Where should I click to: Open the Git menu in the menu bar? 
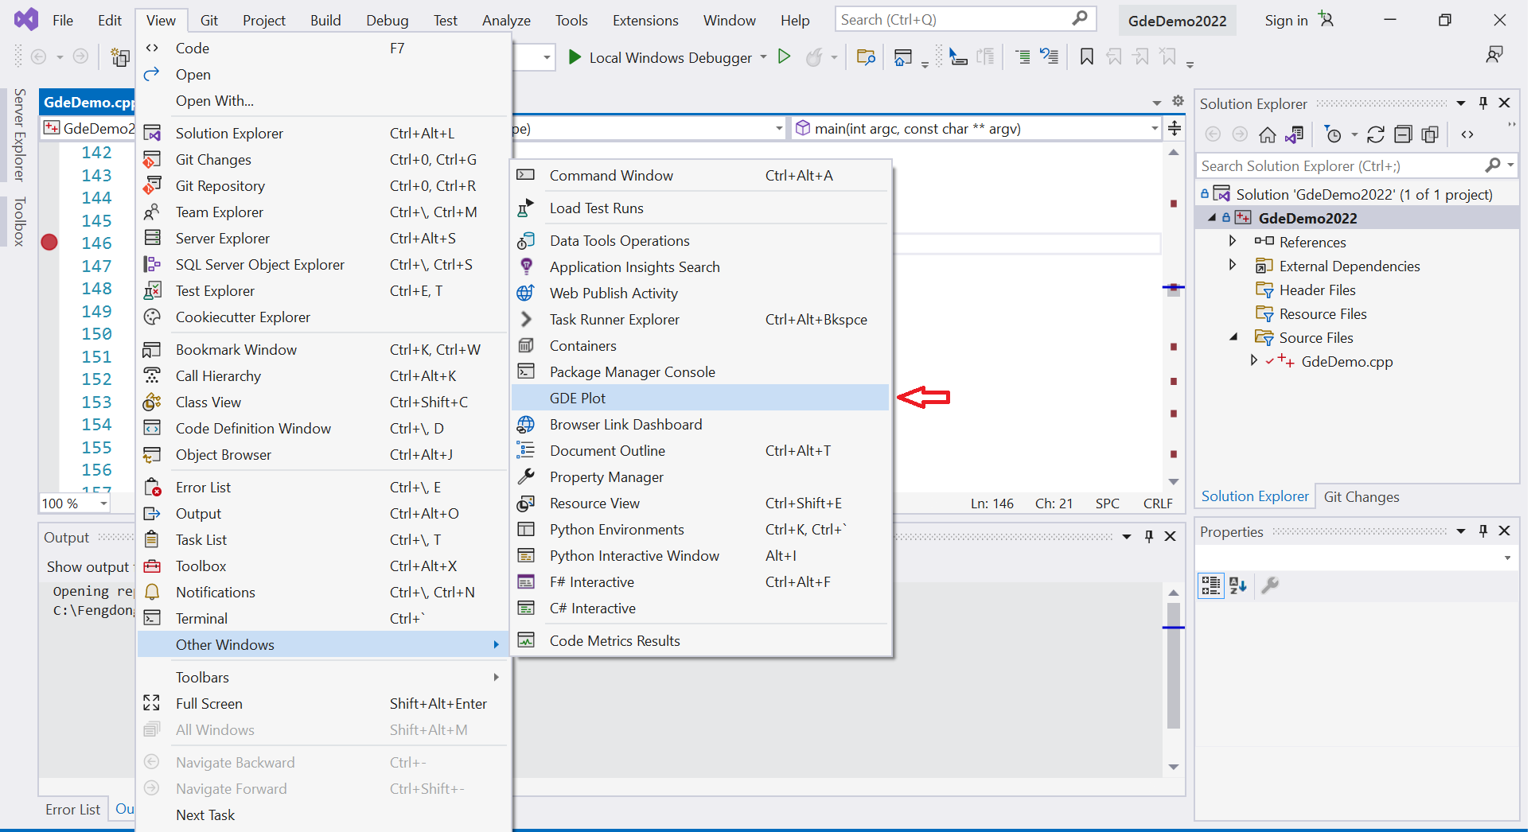click(209, 20)
